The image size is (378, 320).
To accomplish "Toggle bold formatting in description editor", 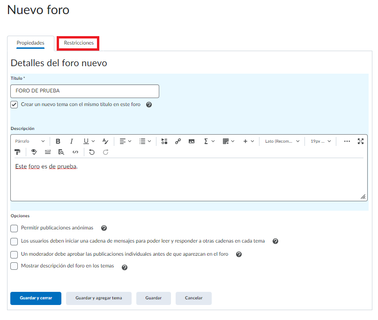I will click(58, 141).
